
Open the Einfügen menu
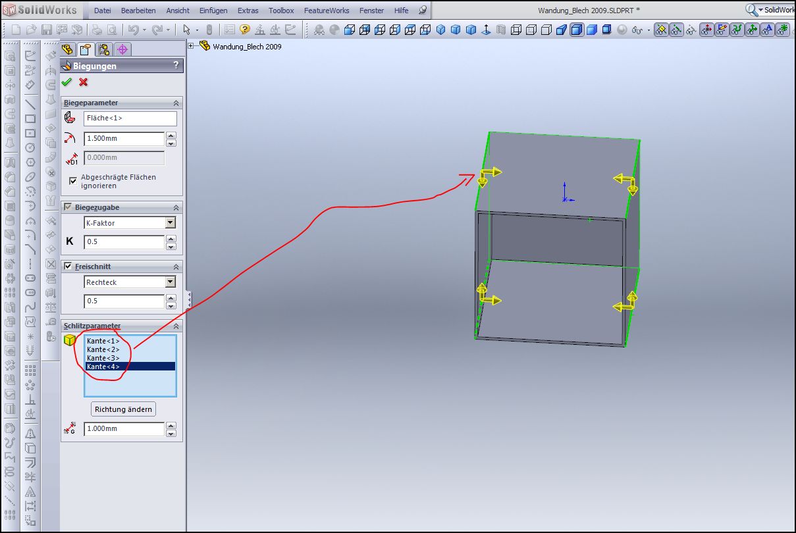click(213, 11)
